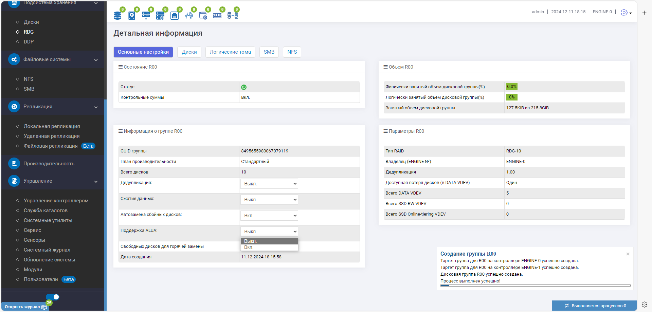652x312 pixels.
Task: Open Локальная репликация in sidebar
Action: 52,126
